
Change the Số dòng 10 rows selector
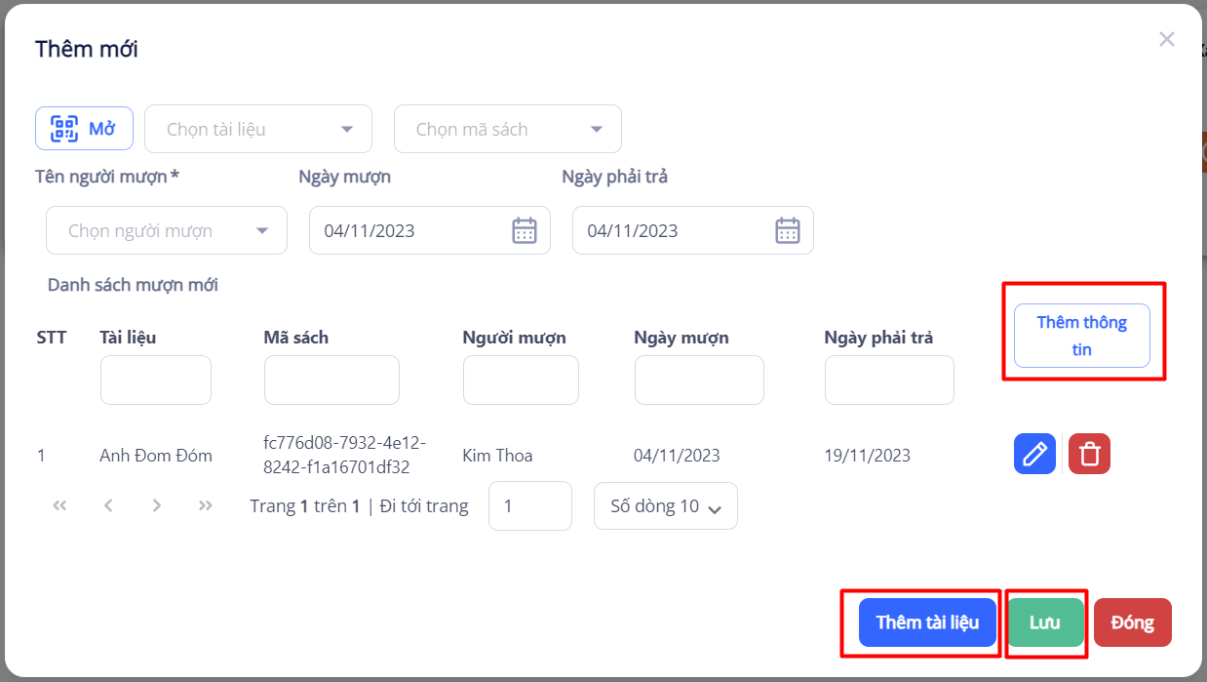pos(665,506)
